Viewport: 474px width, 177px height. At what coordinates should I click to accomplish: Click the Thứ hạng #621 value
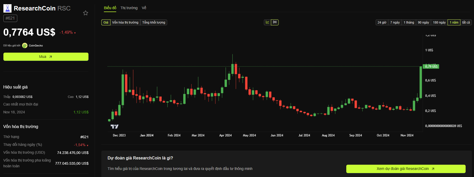click(84, 137)
